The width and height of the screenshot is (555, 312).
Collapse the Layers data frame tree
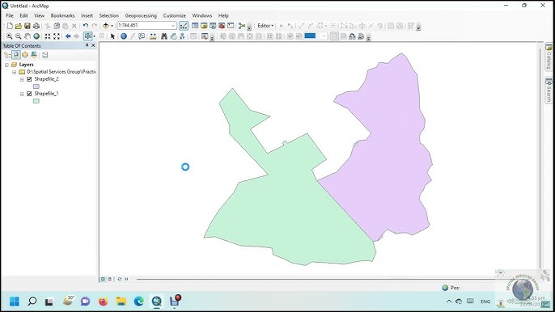click(x=6, y=65)
